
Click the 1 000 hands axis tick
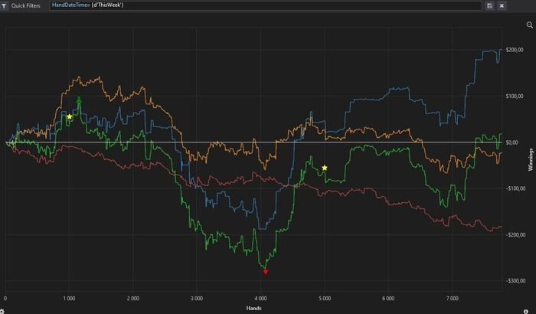[x=69, y=298]
